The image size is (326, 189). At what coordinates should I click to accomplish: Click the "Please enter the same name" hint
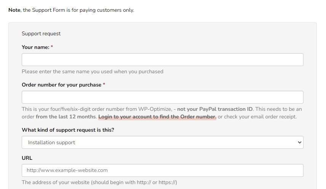92,71
